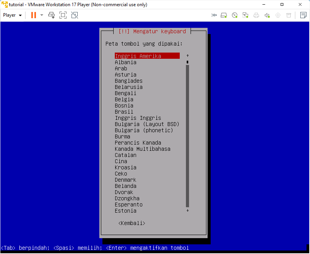310x254 pixels.
Task: Toggle Unity mode icon
Action: 75,15
